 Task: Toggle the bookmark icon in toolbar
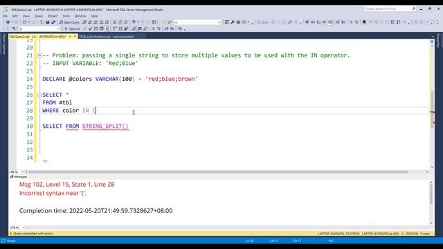364,22
